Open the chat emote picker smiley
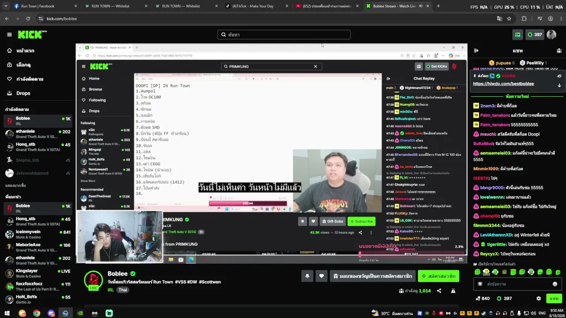566x318 pixels. pos(555,284)
